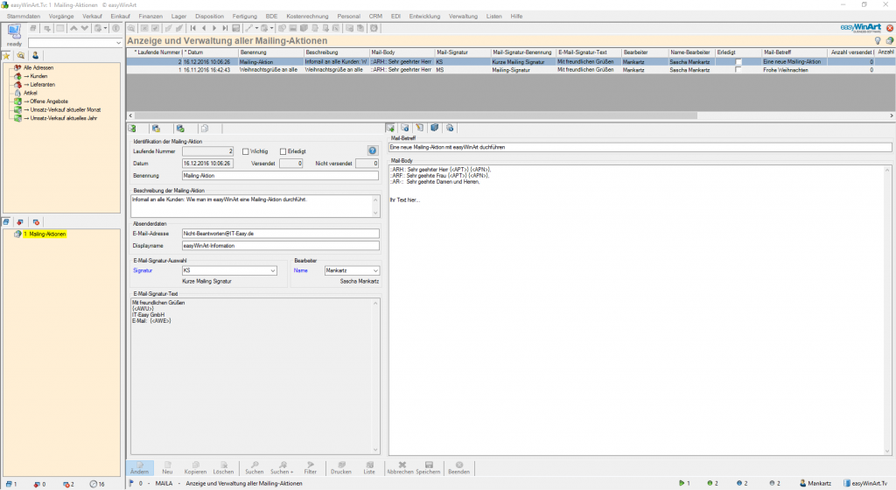The width and height of the screenshot is (896, 490).
Task: Click the Ändern edit icon
Action: (139, 466)
